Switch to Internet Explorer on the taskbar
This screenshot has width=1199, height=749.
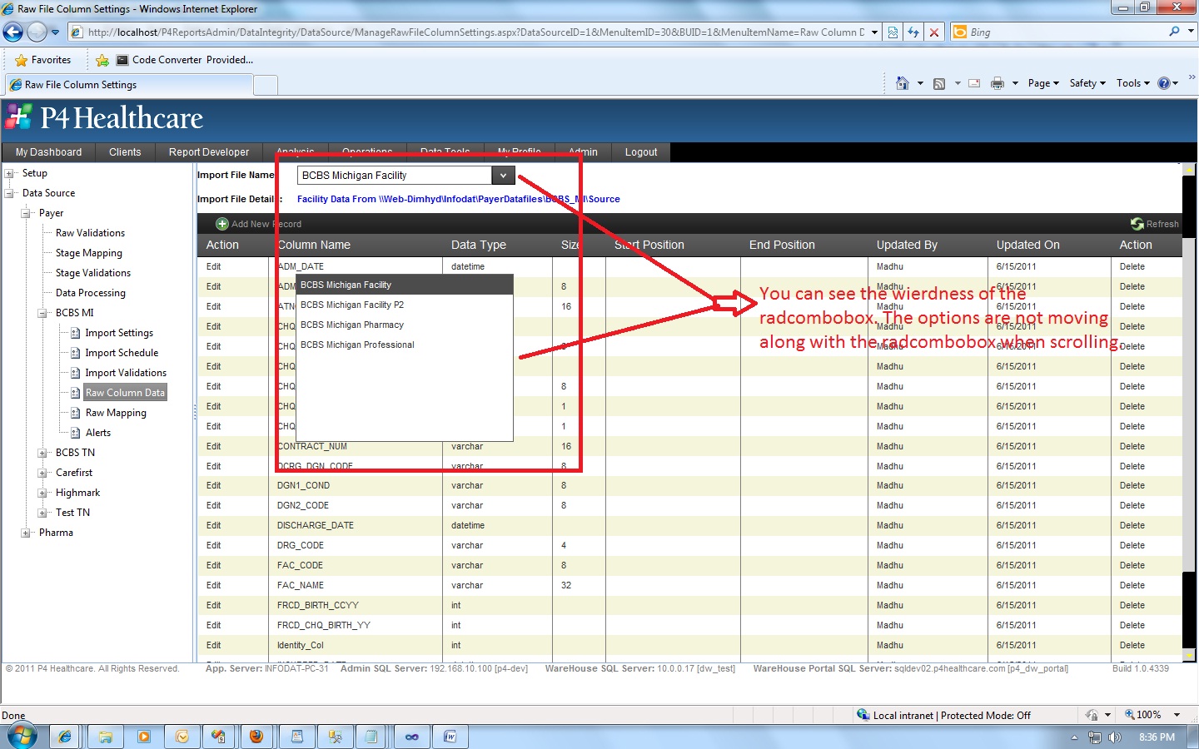[x=64, y=737]
